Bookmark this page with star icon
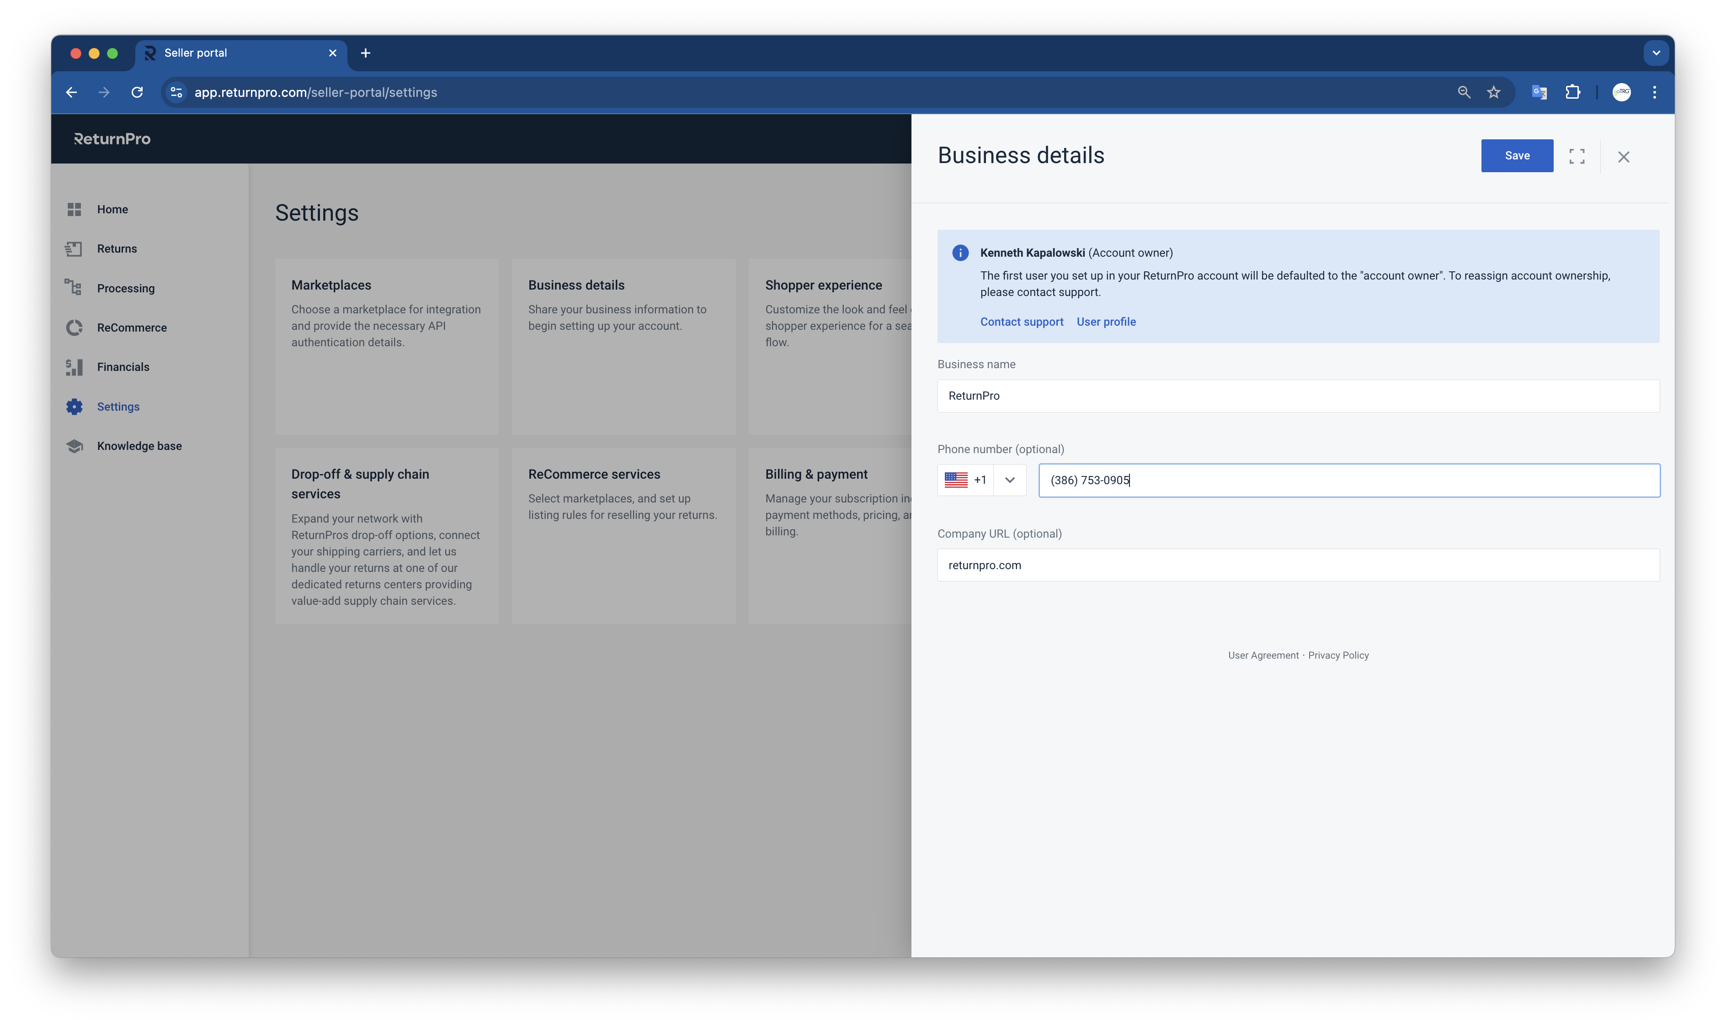The width and height of the screenshot is (1726, 1025). coord(1494,93)
